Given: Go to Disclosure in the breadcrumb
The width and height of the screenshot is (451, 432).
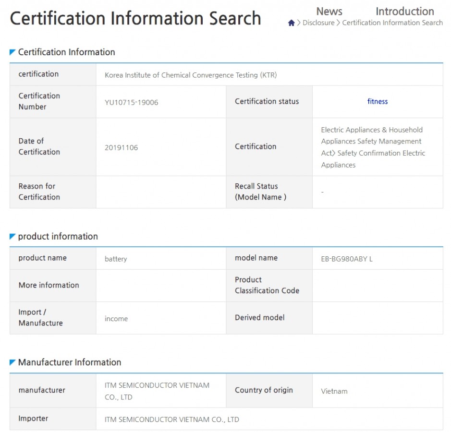Looking at the screenshot, I should (318, 23).
